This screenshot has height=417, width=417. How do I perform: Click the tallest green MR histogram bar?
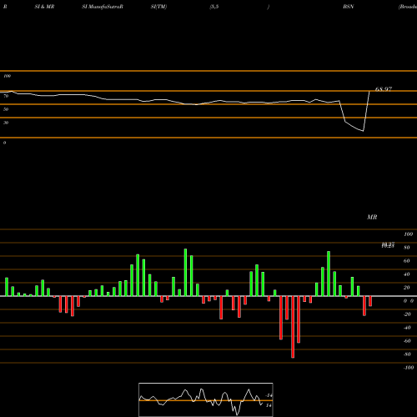click(185, 273)
